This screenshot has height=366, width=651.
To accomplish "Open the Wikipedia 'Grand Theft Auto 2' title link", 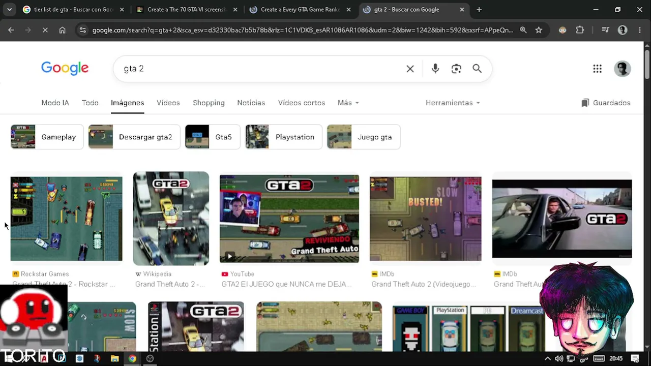I will (170, 284).
